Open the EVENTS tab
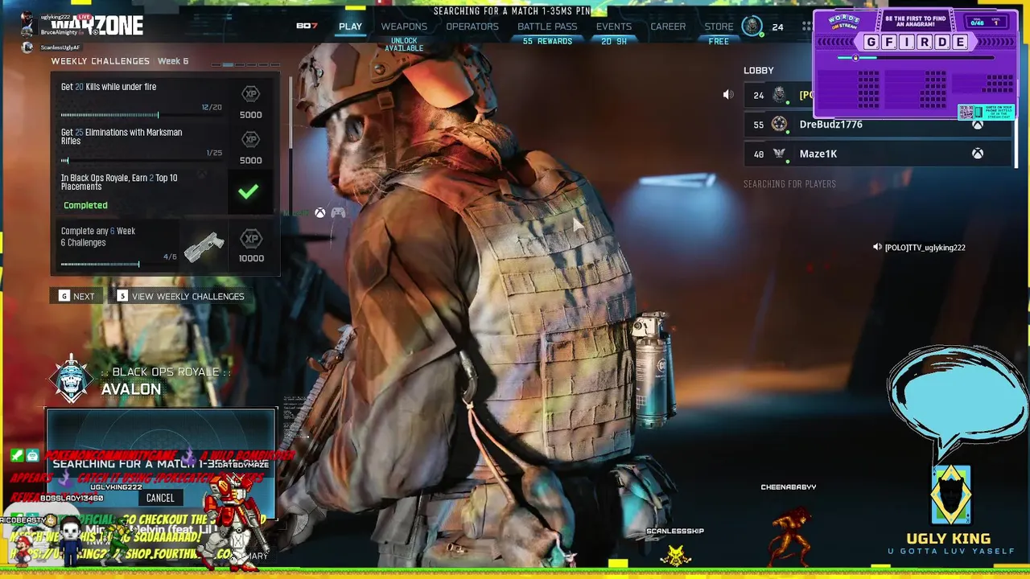 tap(614, 27)
